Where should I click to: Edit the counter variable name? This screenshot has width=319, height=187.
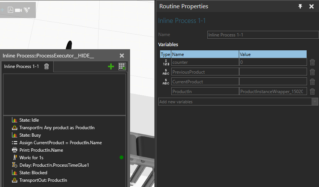(x=205, y=62)
